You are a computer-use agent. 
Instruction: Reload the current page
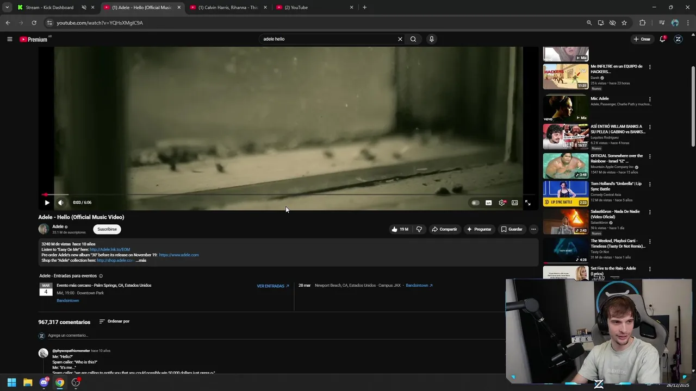34,23
